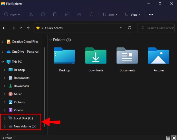
Task: Click the Cut scissors icon in toolbar
Action: 31,15
